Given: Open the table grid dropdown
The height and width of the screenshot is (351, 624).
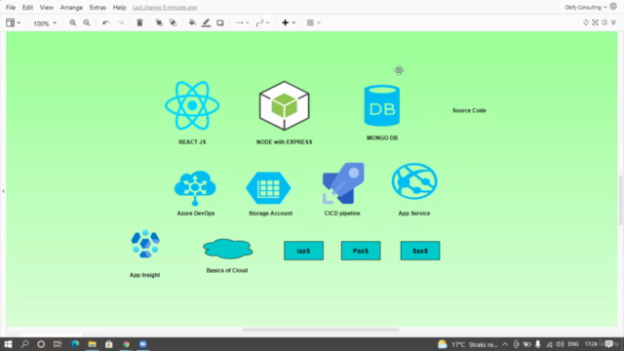Looking at the screenshot, I should click(x=314, y=22).
